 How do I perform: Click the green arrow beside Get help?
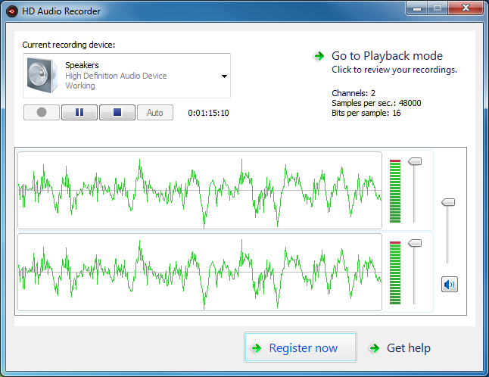(375, 348)
